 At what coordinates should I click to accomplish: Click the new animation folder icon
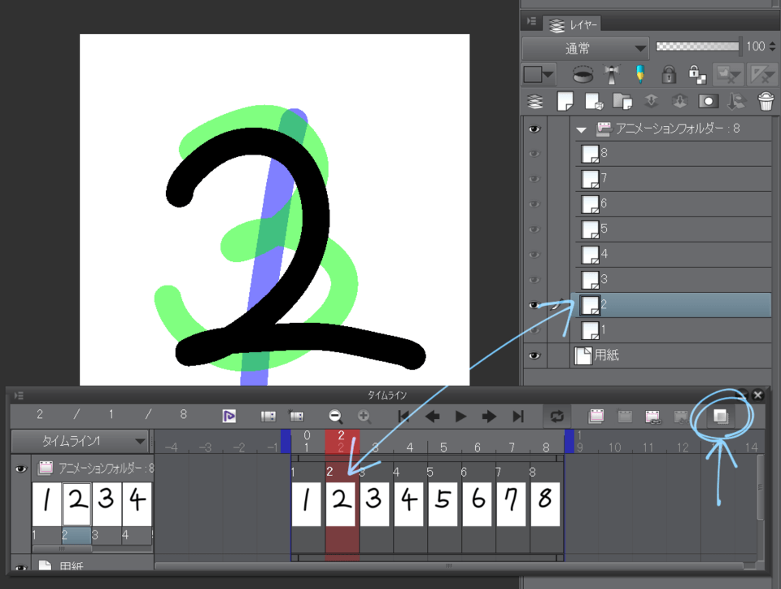596,416
